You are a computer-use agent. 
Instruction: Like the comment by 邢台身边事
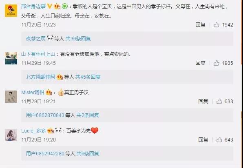[x=216, y=24]
